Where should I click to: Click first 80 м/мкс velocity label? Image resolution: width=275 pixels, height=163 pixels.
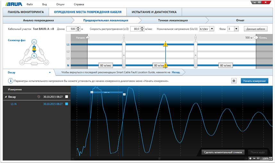106,65
